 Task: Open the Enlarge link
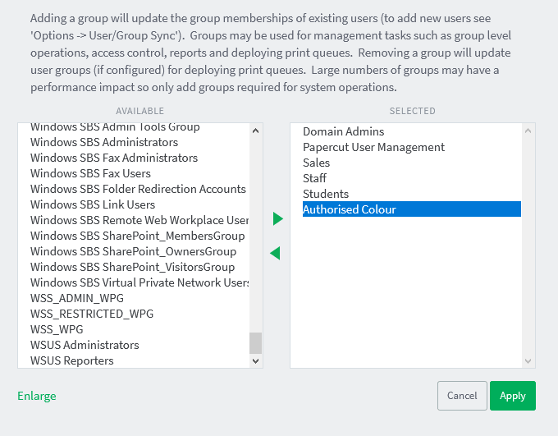tap(37, 396)
